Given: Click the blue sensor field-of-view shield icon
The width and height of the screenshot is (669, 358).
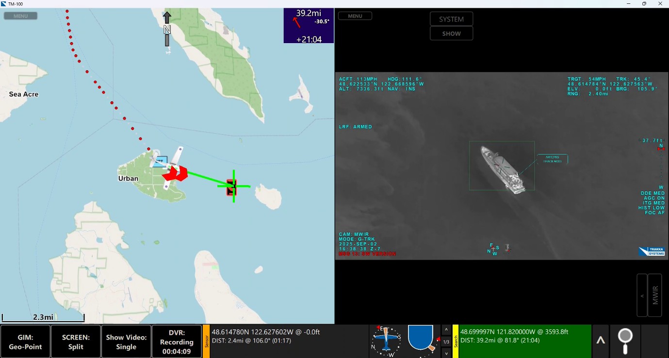Looking at the screenshot, I should point(420,337).
